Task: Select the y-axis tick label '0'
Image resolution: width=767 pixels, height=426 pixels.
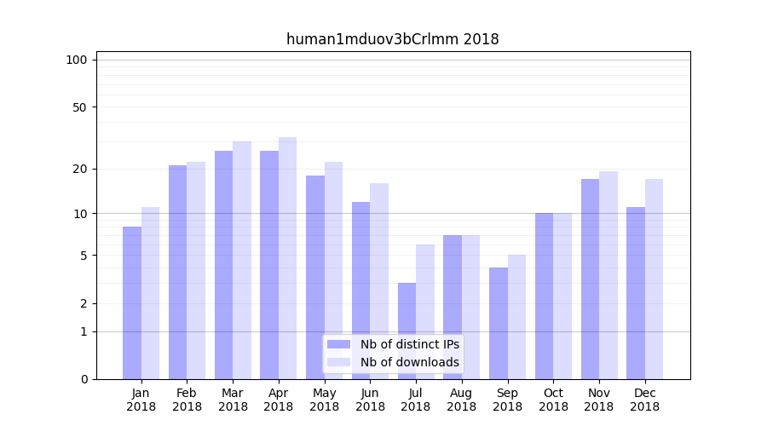Action: coord(84,379)
